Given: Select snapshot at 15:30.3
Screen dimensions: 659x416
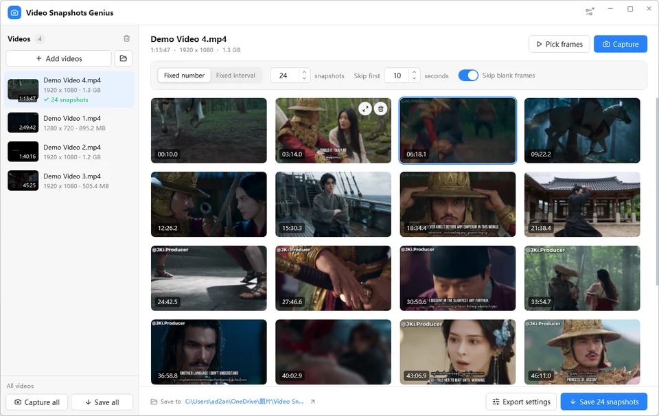Looking at the screenshot, I should [x=334, y=204].
